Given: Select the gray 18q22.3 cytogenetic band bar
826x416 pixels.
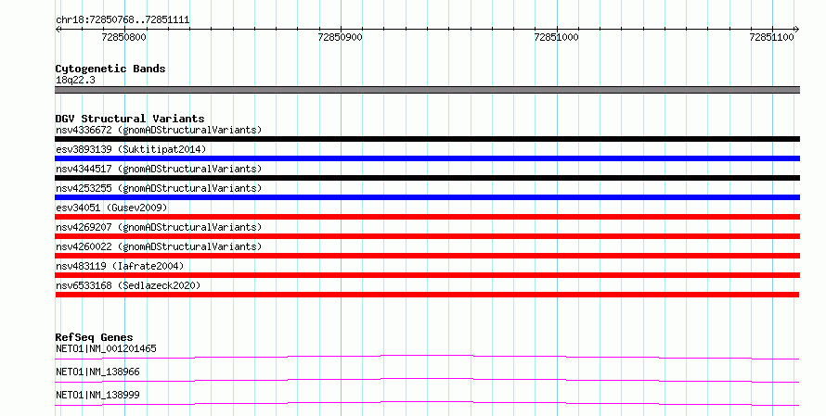Looking at the screenshot, I should click(427, 90).
